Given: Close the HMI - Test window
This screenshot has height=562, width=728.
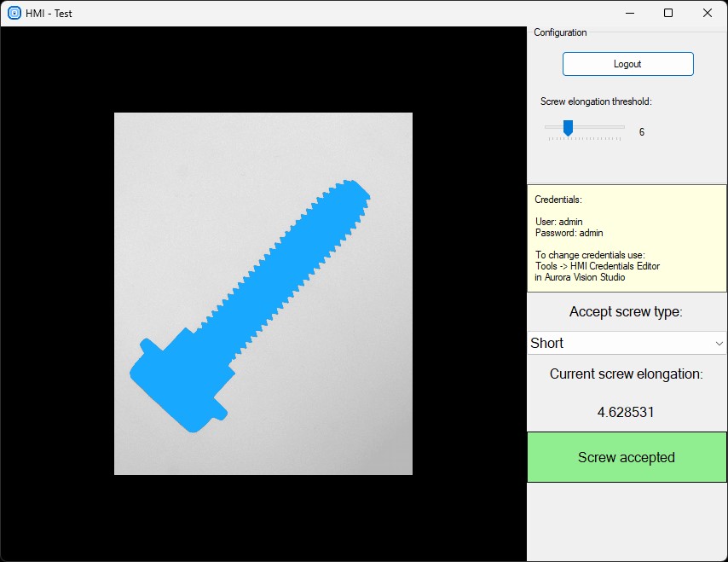Looking at the screenshot, I should pos(708,13).
